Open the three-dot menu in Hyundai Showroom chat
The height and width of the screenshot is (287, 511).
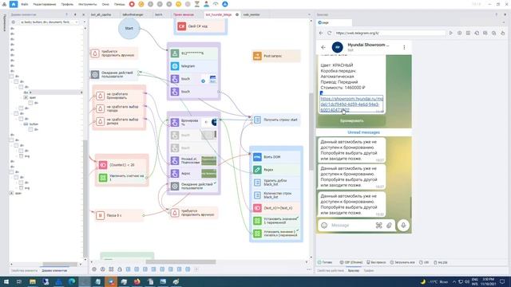(x=404, y=47)
